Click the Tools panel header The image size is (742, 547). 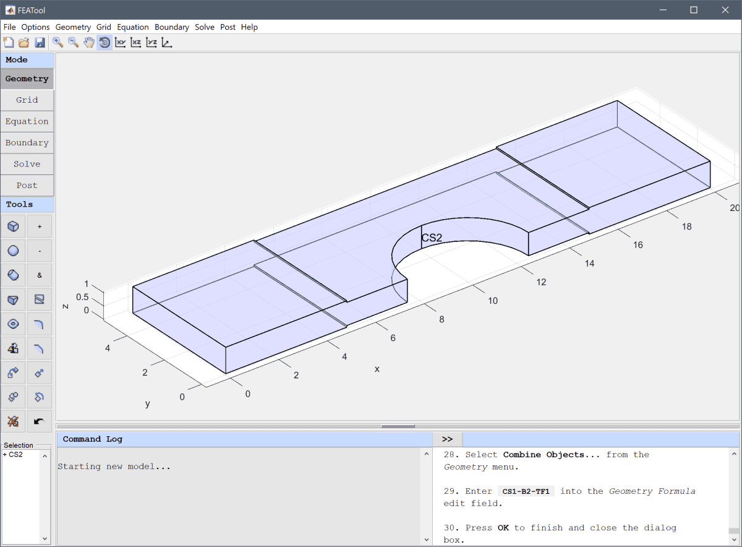(x=27, y=204)
